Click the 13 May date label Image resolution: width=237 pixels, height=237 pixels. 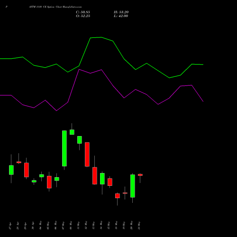(x=94, y=225)
